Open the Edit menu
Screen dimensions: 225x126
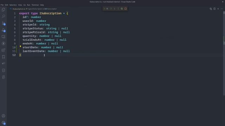point(6,5)
